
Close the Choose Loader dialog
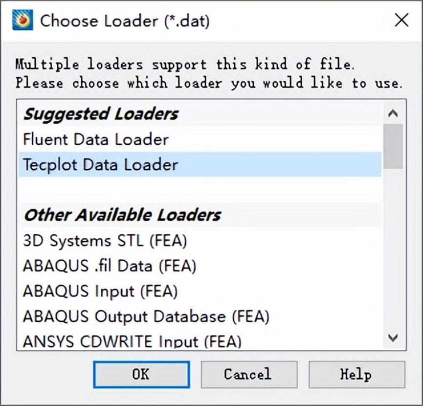(401, 21)
